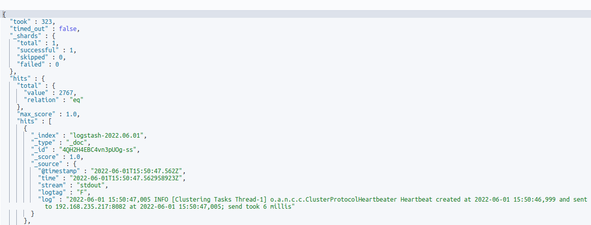Click the hits total value 2767
Viewport: 591px width, 225px height.
tap(67, 93)
